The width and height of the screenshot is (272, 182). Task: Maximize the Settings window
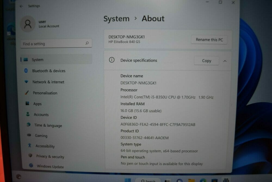(x=220, y=2)
